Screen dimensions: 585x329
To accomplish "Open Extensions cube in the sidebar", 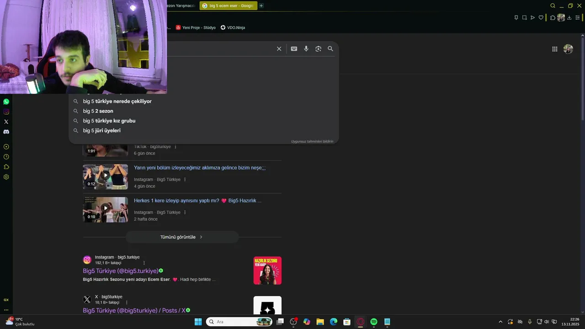I will 6,167.
